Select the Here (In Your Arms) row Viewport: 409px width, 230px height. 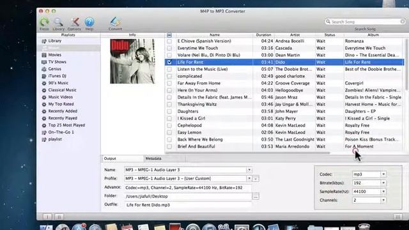[284, 90]
